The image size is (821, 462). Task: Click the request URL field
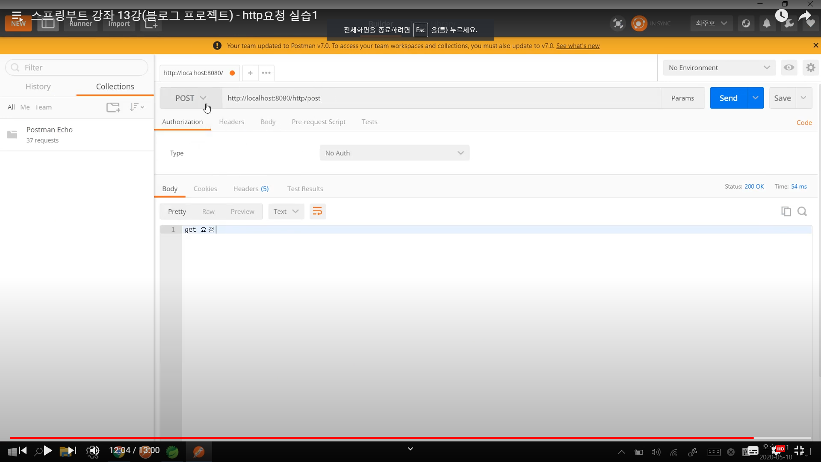[x=441, y=98]
